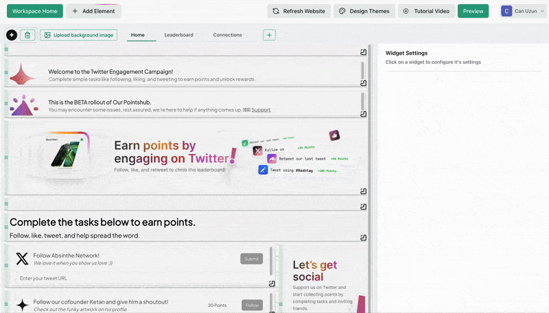Click drag handle beside Follow Absinthe Network task
Screen dimensions: 549x313
coord(6,266)
